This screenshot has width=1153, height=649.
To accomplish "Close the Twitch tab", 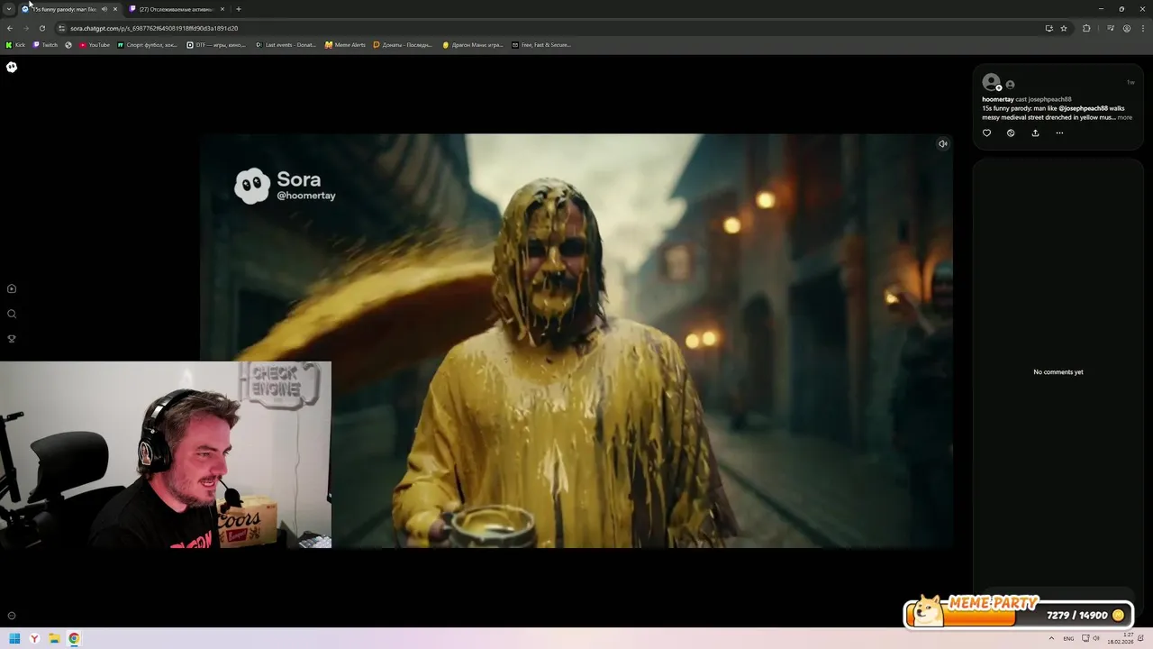I will pos(222,9).
